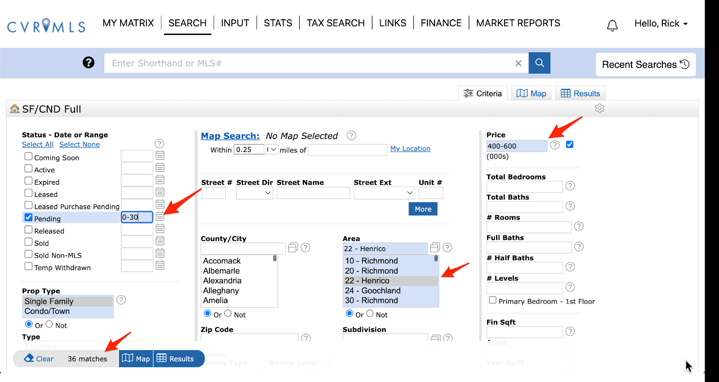Open calendar for Sold Non-MLS date
719x382 pixels.
[160, 253]
